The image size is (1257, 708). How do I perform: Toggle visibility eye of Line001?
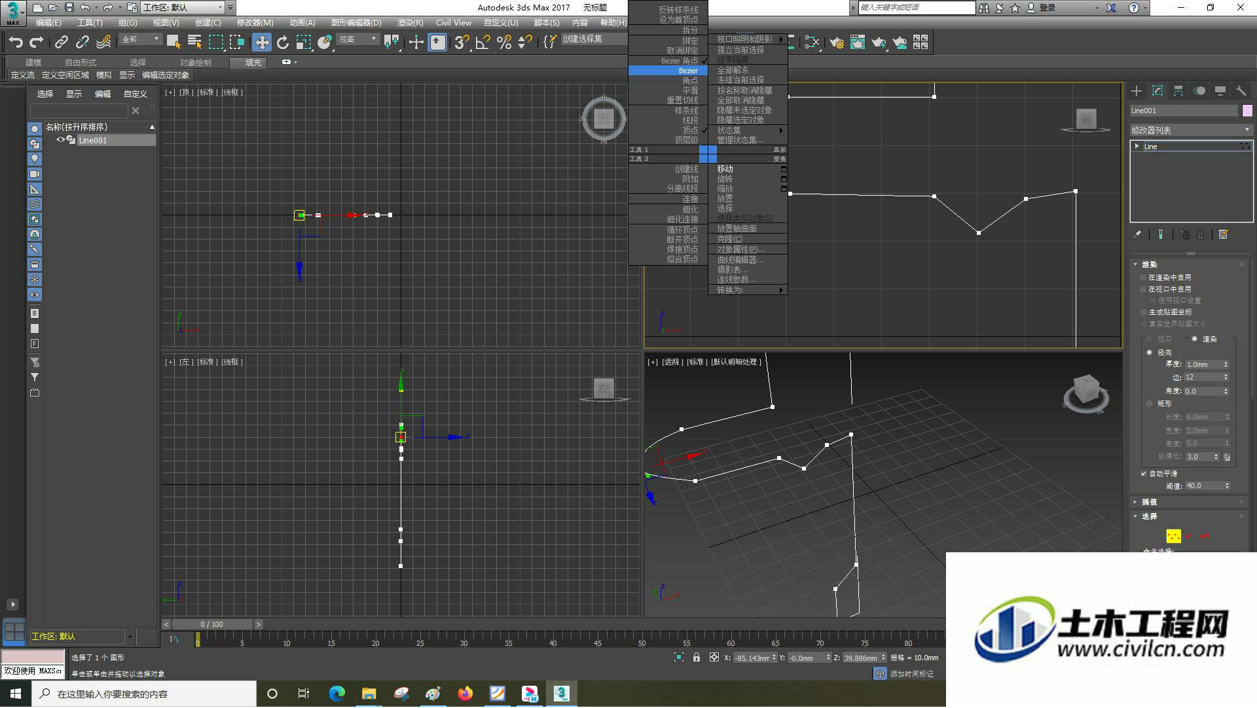pyautogui.click(x=60, y=140)
